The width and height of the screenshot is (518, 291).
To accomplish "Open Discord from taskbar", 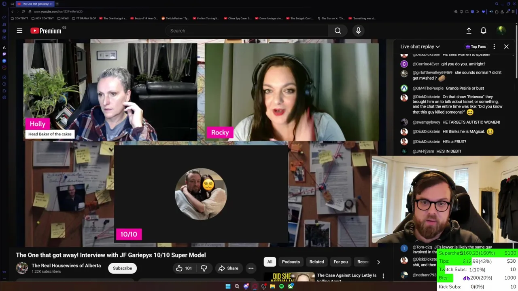I will [246, 287].
